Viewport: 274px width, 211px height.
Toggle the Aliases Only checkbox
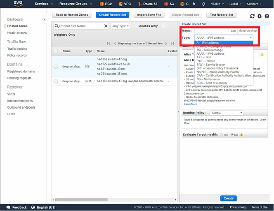click(136, 26)
